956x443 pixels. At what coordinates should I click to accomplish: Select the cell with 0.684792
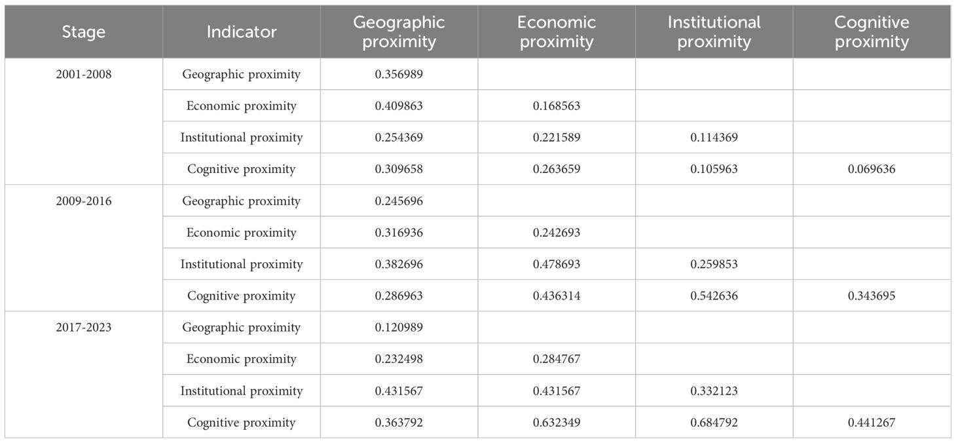pyautogui.click(x=714, y=423)
